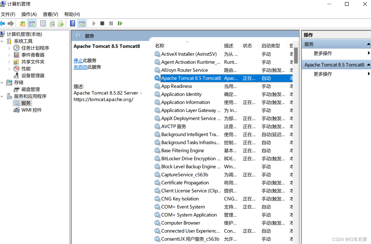Screen dimensions: 371x244
Task: Expand the 事件查看器 node chevron
Action: [9, 55]
